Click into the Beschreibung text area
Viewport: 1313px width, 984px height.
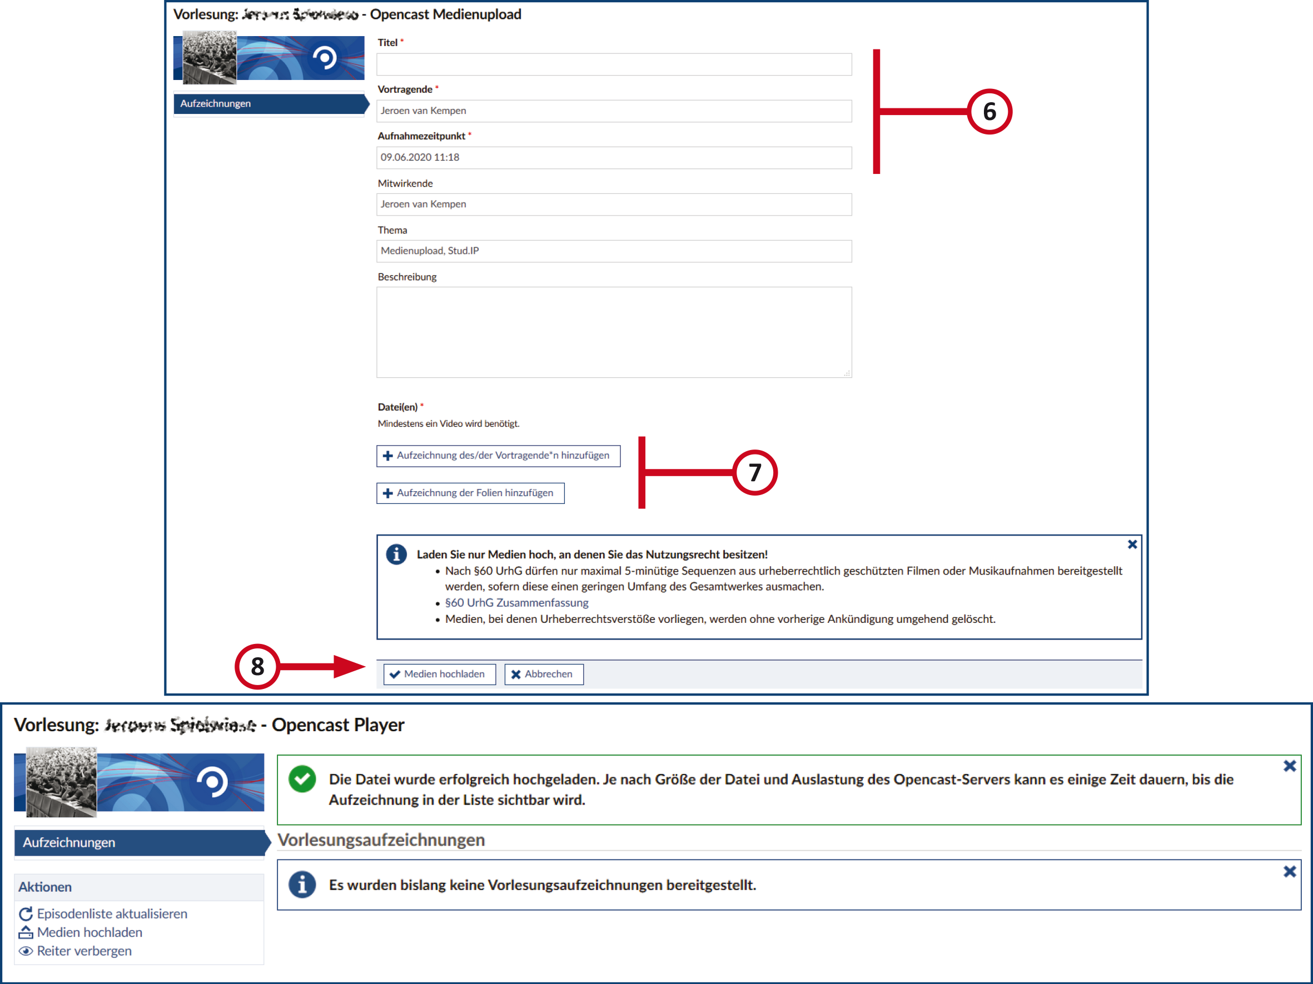(614, 332)
